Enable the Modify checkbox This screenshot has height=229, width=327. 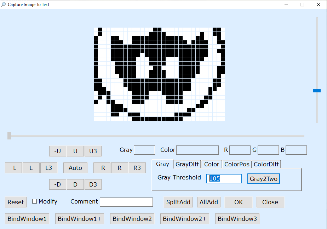34,201
